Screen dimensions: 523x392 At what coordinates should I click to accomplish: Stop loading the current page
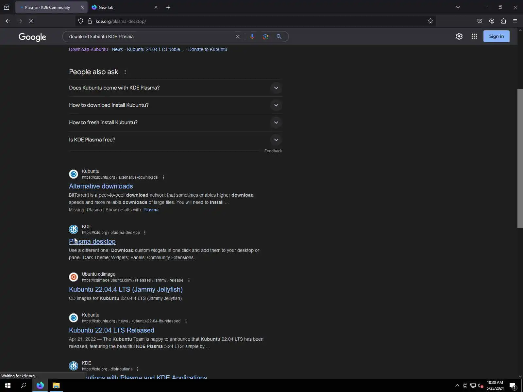31,21
